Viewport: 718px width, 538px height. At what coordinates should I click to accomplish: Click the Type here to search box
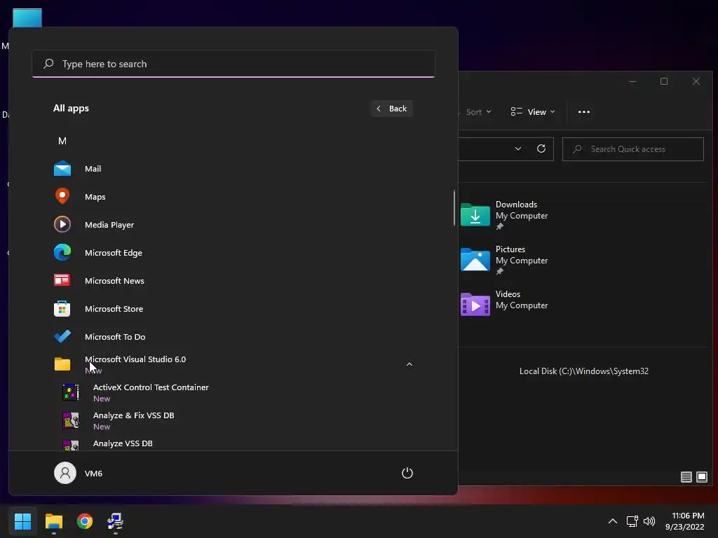click(x=233, y=64)
